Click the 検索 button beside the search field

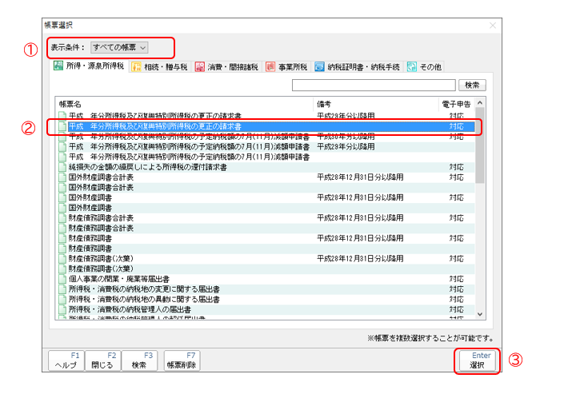[x=472, y=86]
